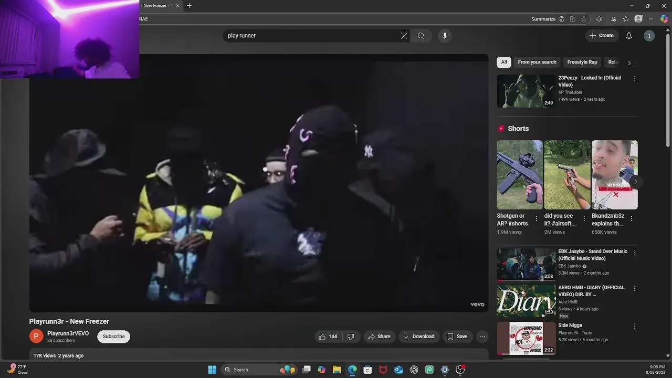
Task: Open more actions menu under video
Action: 482,337
